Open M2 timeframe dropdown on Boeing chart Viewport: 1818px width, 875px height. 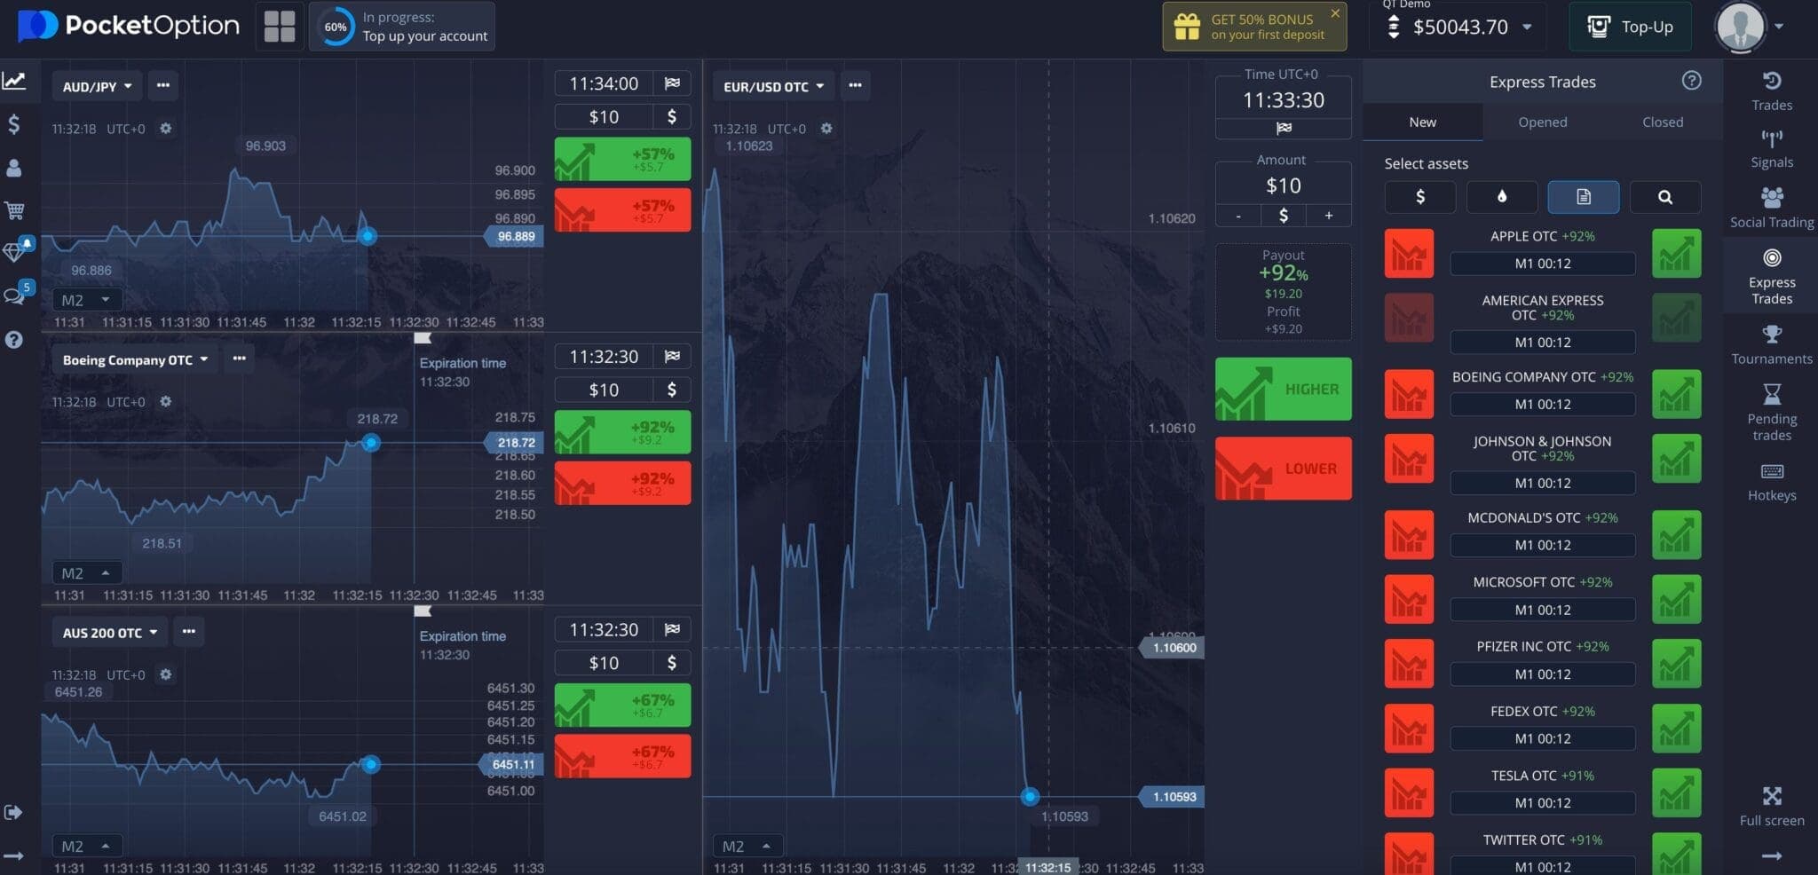point(86,573)
